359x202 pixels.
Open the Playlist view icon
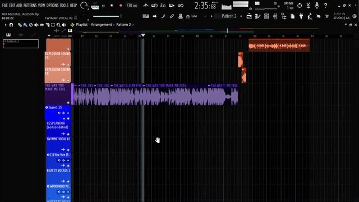[249, 16]
